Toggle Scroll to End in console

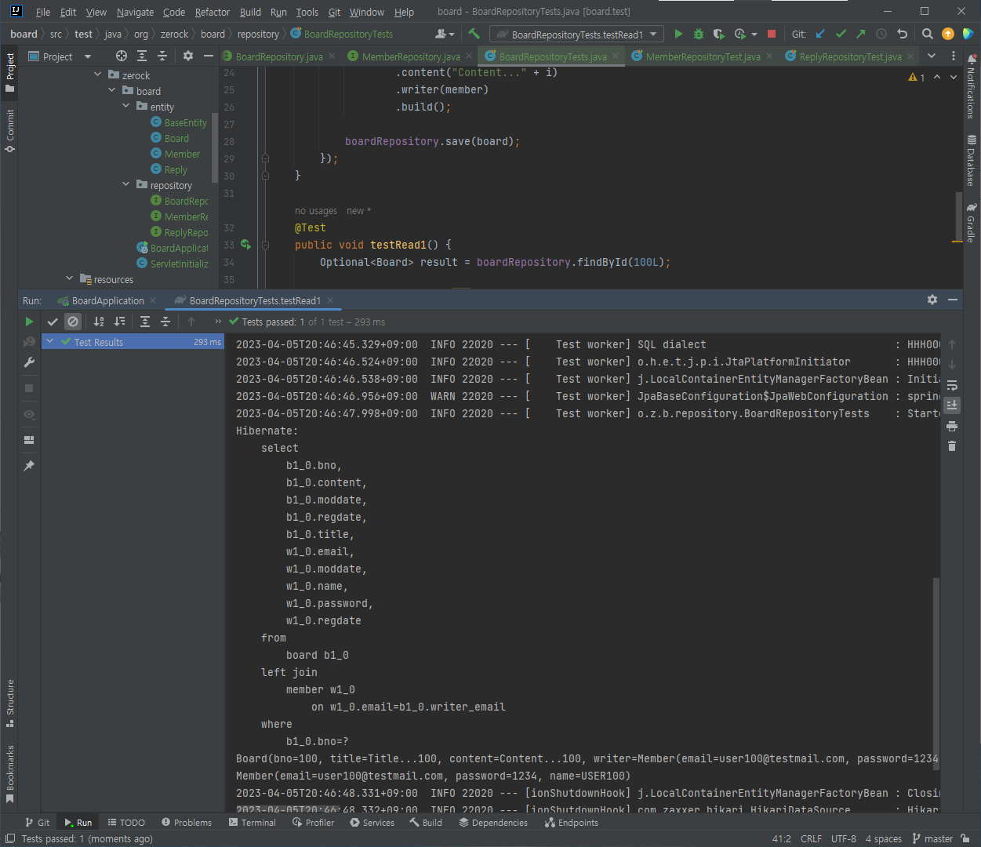(x=952, y=405)
